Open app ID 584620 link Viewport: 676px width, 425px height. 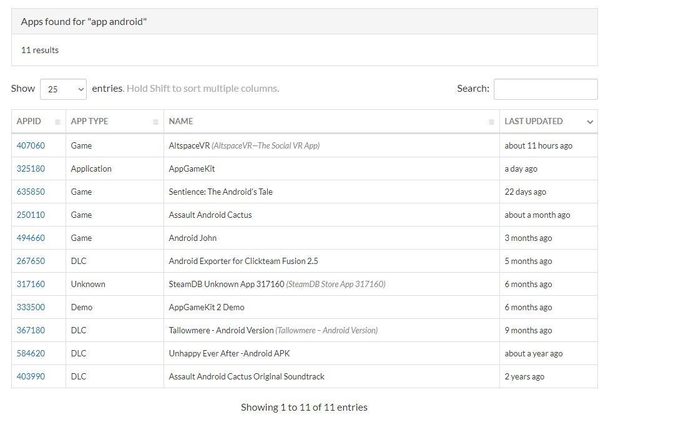[x=31, y=353]
